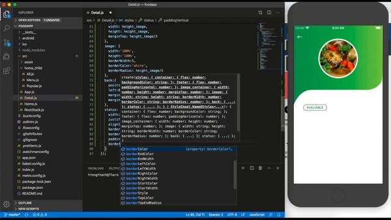This screenshot has width=391, height=220.
Task: Click the AVAILABLE badge in simulator
Action: tap(315, 108)
